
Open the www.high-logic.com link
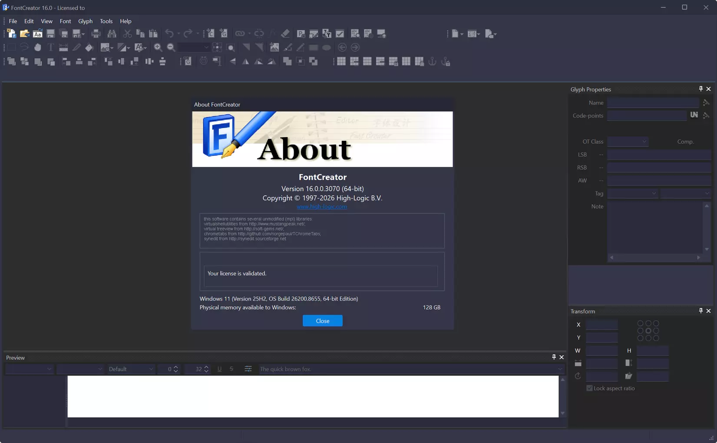pos(322,206)
